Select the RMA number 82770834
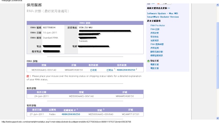The width and height of the screenshot is (219, 123). pyautogui.click(x=49, y=27)
